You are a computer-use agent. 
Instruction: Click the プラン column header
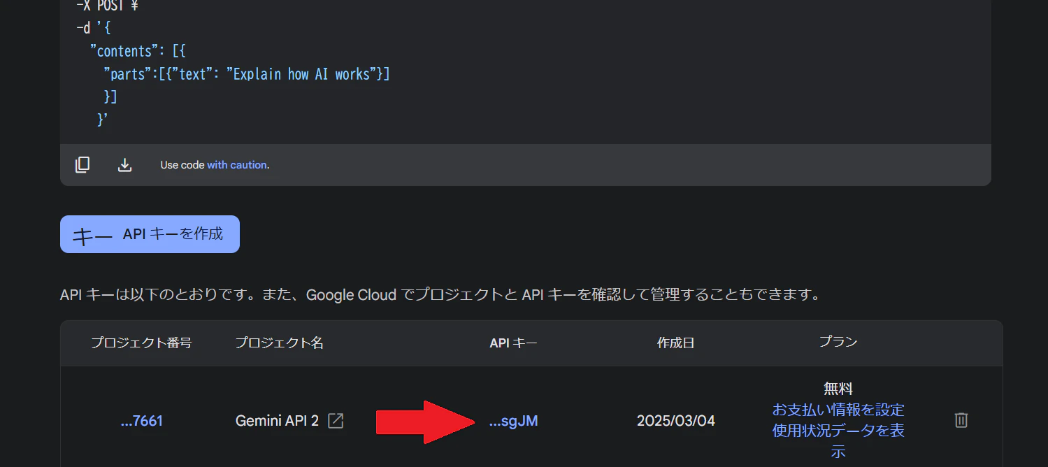[x=838, y=342]
